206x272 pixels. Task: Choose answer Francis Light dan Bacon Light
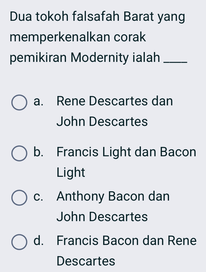126,152
